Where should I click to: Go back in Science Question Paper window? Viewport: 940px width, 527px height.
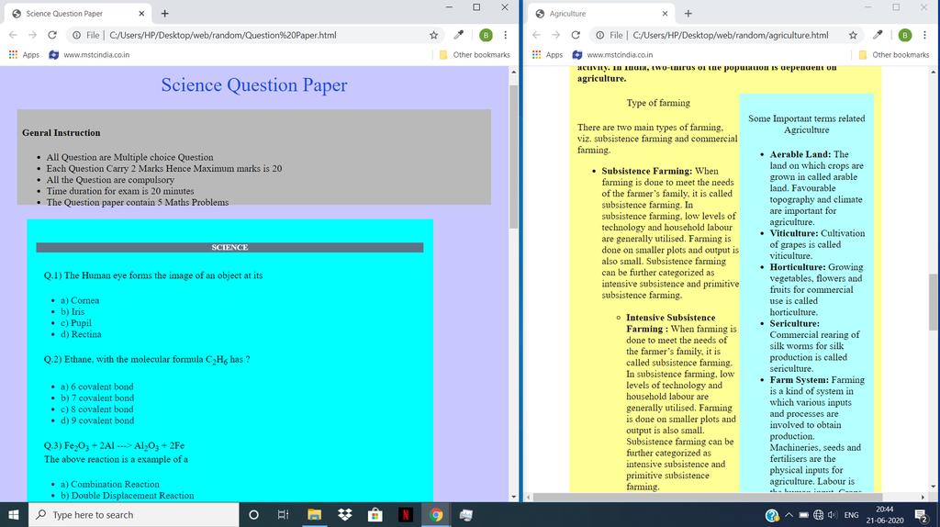coord(13,36)
